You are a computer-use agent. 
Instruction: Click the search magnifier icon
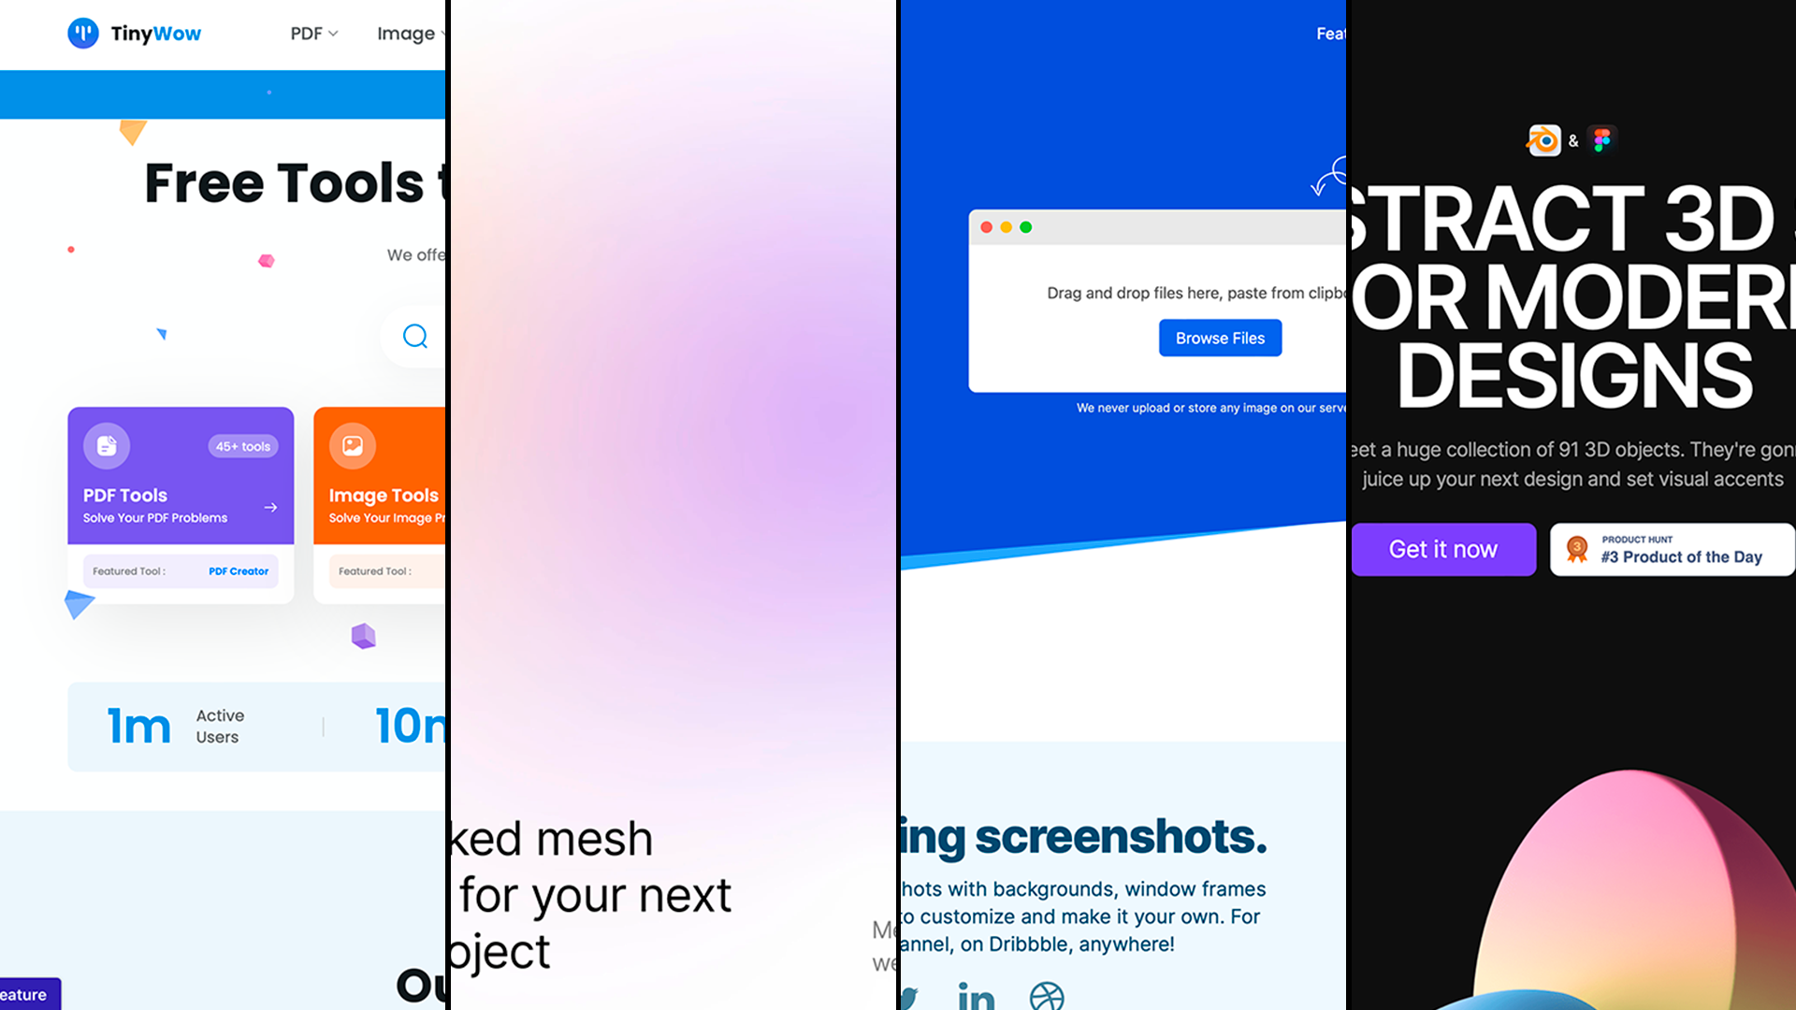[x=415, y=336]
